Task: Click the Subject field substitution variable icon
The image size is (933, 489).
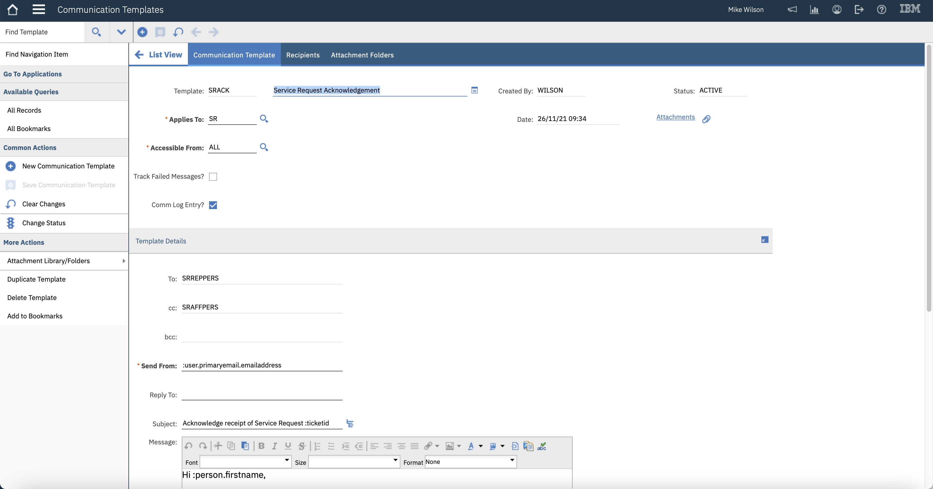Action: (350, 423)
